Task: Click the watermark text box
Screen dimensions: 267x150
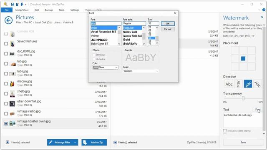Action: 243,120
